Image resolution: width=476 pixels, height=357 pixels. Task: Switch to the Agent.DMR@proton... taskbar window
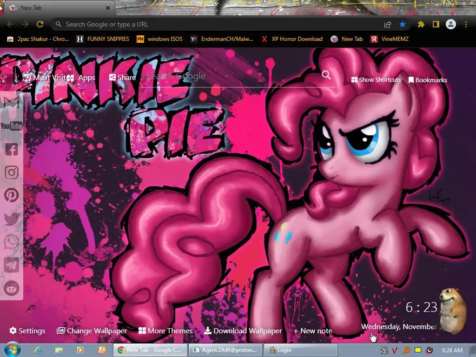[225, 350]
